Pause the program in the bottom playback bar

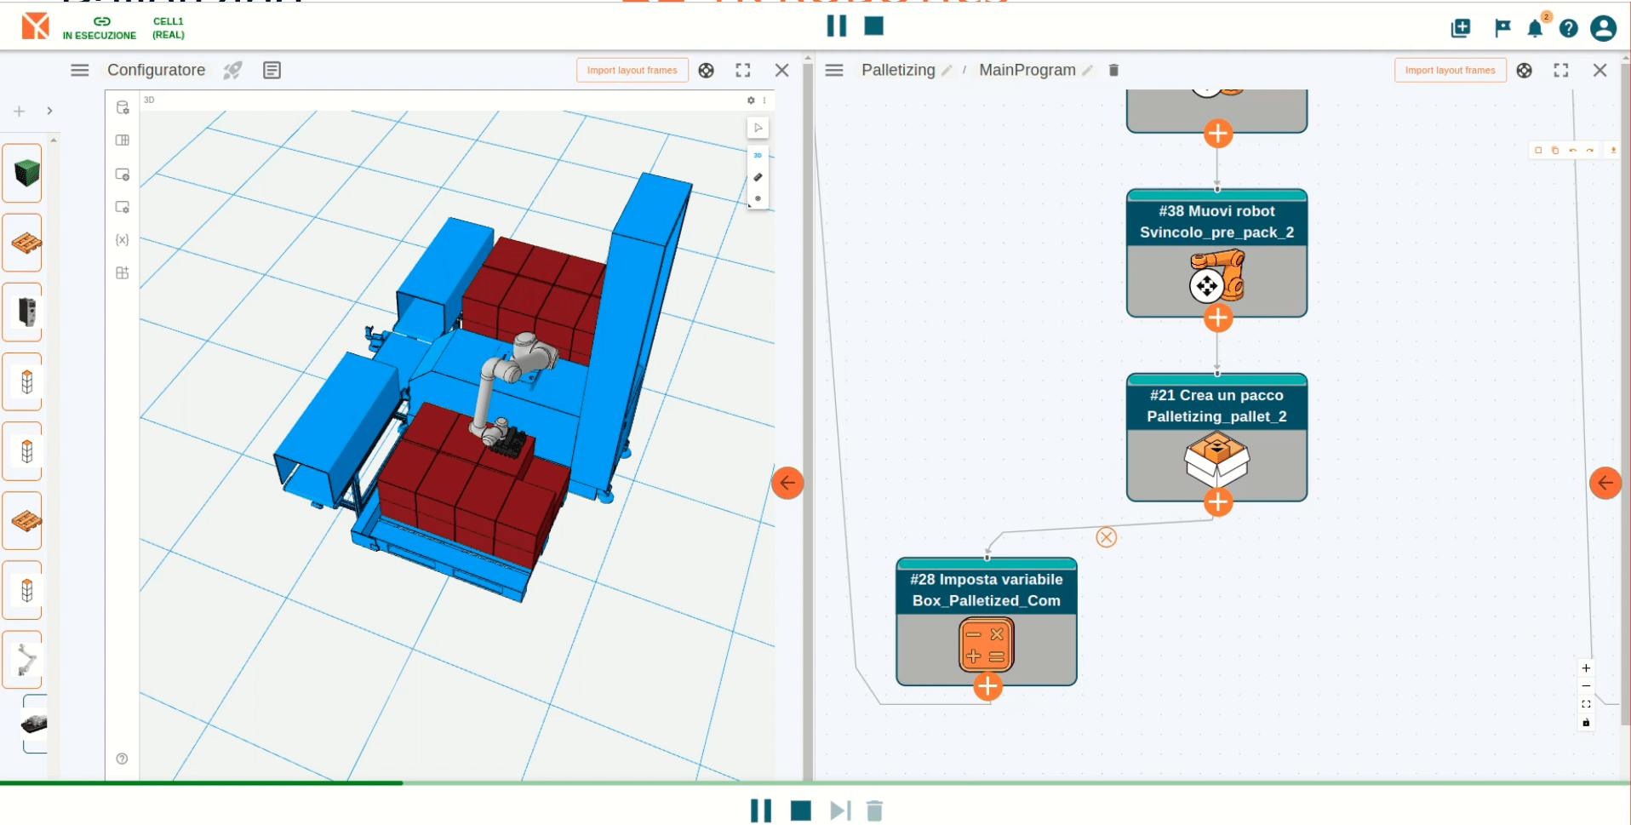point(761,811)
